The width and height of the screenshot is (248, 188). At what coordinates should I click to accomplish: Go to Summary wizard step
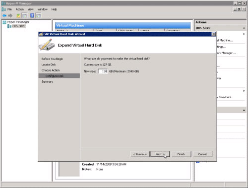[x=47, y=81]
